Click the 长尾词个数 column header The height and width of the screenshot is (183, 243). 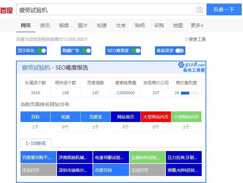[x=35, y=83]
